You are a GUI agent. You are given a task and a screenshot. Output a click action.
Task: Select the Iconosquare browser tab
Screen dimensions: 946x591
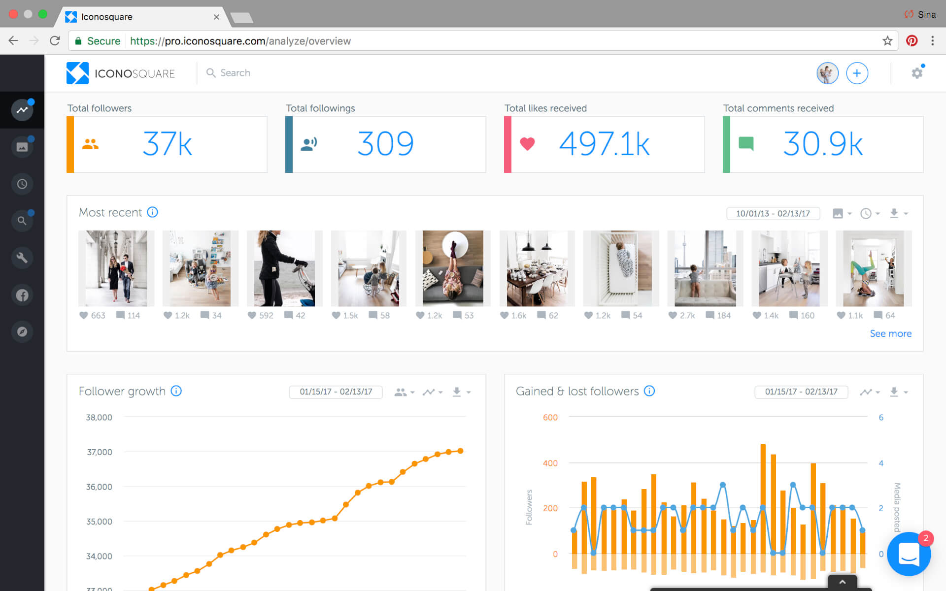pyautogui.click(x=143, y=17)
